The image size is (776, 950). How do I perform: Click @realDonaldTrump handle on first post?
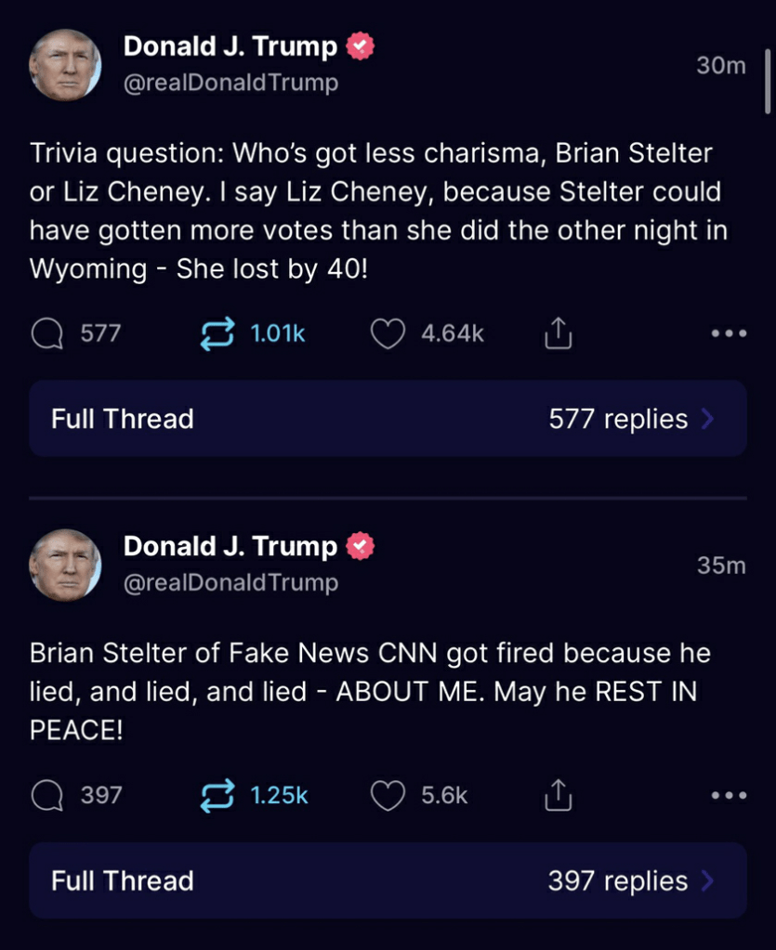click(x=230, y=84)
